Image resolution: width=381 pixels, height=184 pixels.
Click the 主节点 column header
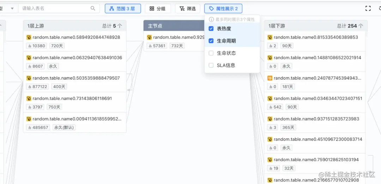click(x=174, y=26)
